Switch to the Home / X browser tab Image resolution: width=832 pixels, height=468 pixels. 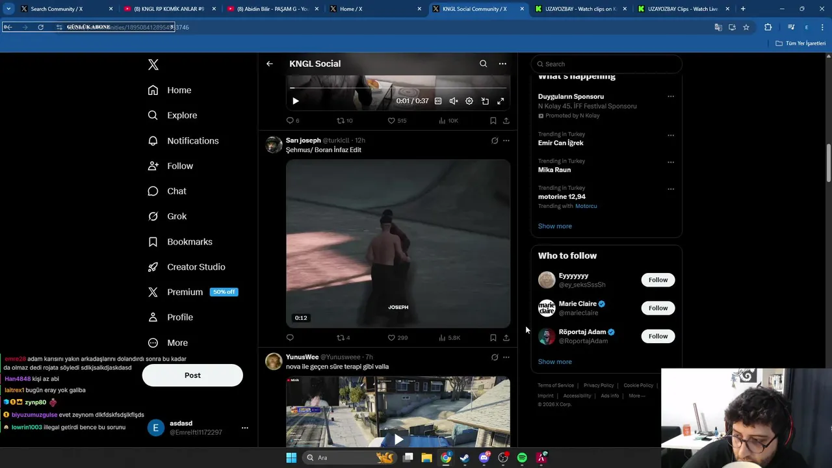tap(375, 9)
